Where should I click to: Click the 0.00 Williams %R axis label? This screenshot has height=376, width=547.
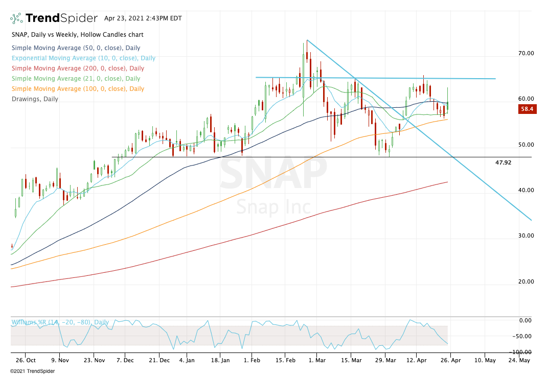pyautogui.click(x=526, y=321)
